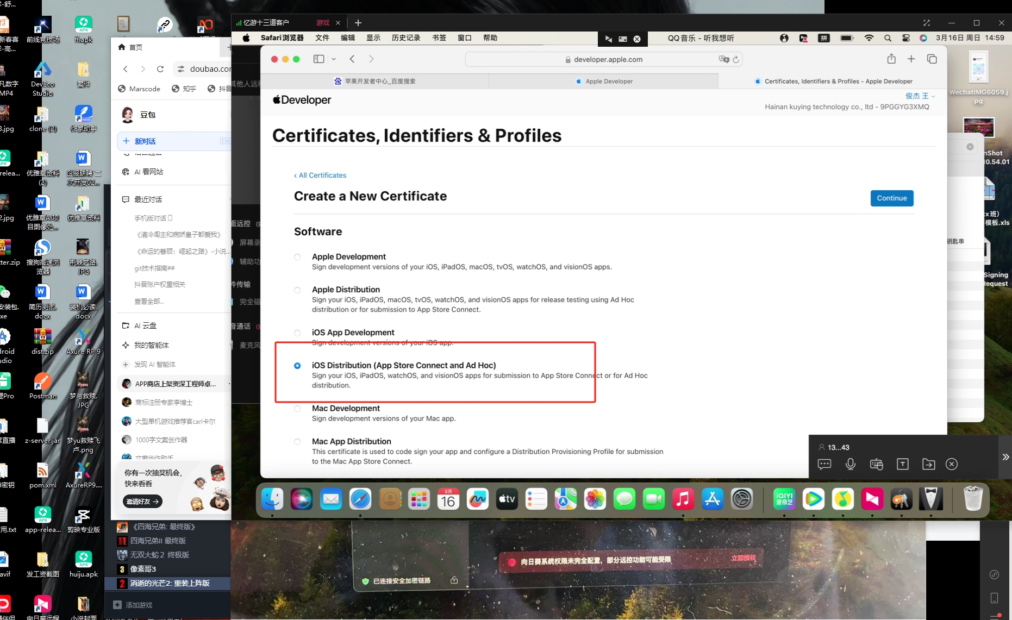Refresh the doubao browser page
Image resolution: width=1012 pixels, height=620 pixels.
coord(160,69)
